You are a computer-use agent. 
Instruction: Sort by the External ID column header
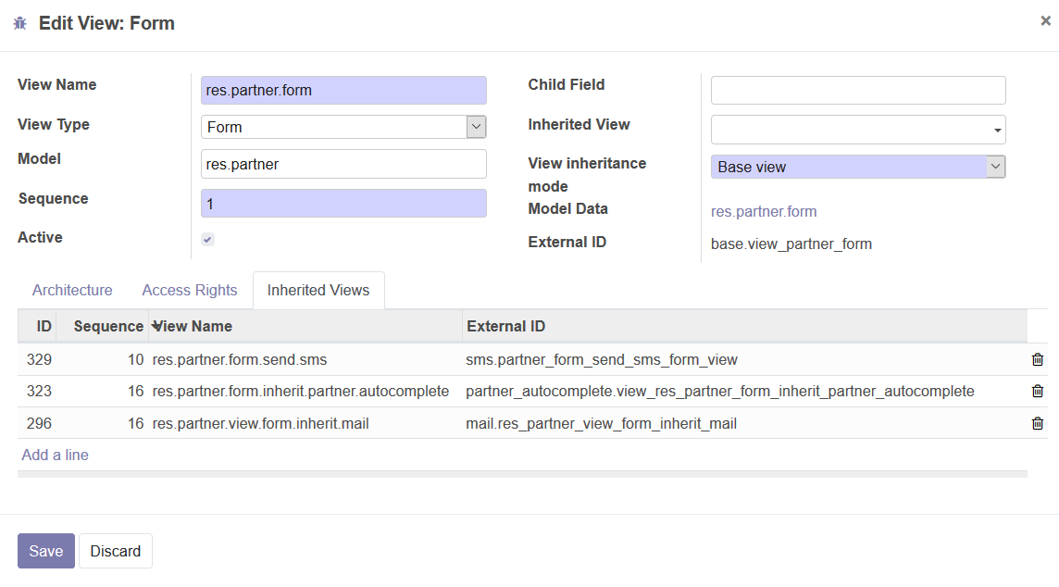tap(745, 326)
